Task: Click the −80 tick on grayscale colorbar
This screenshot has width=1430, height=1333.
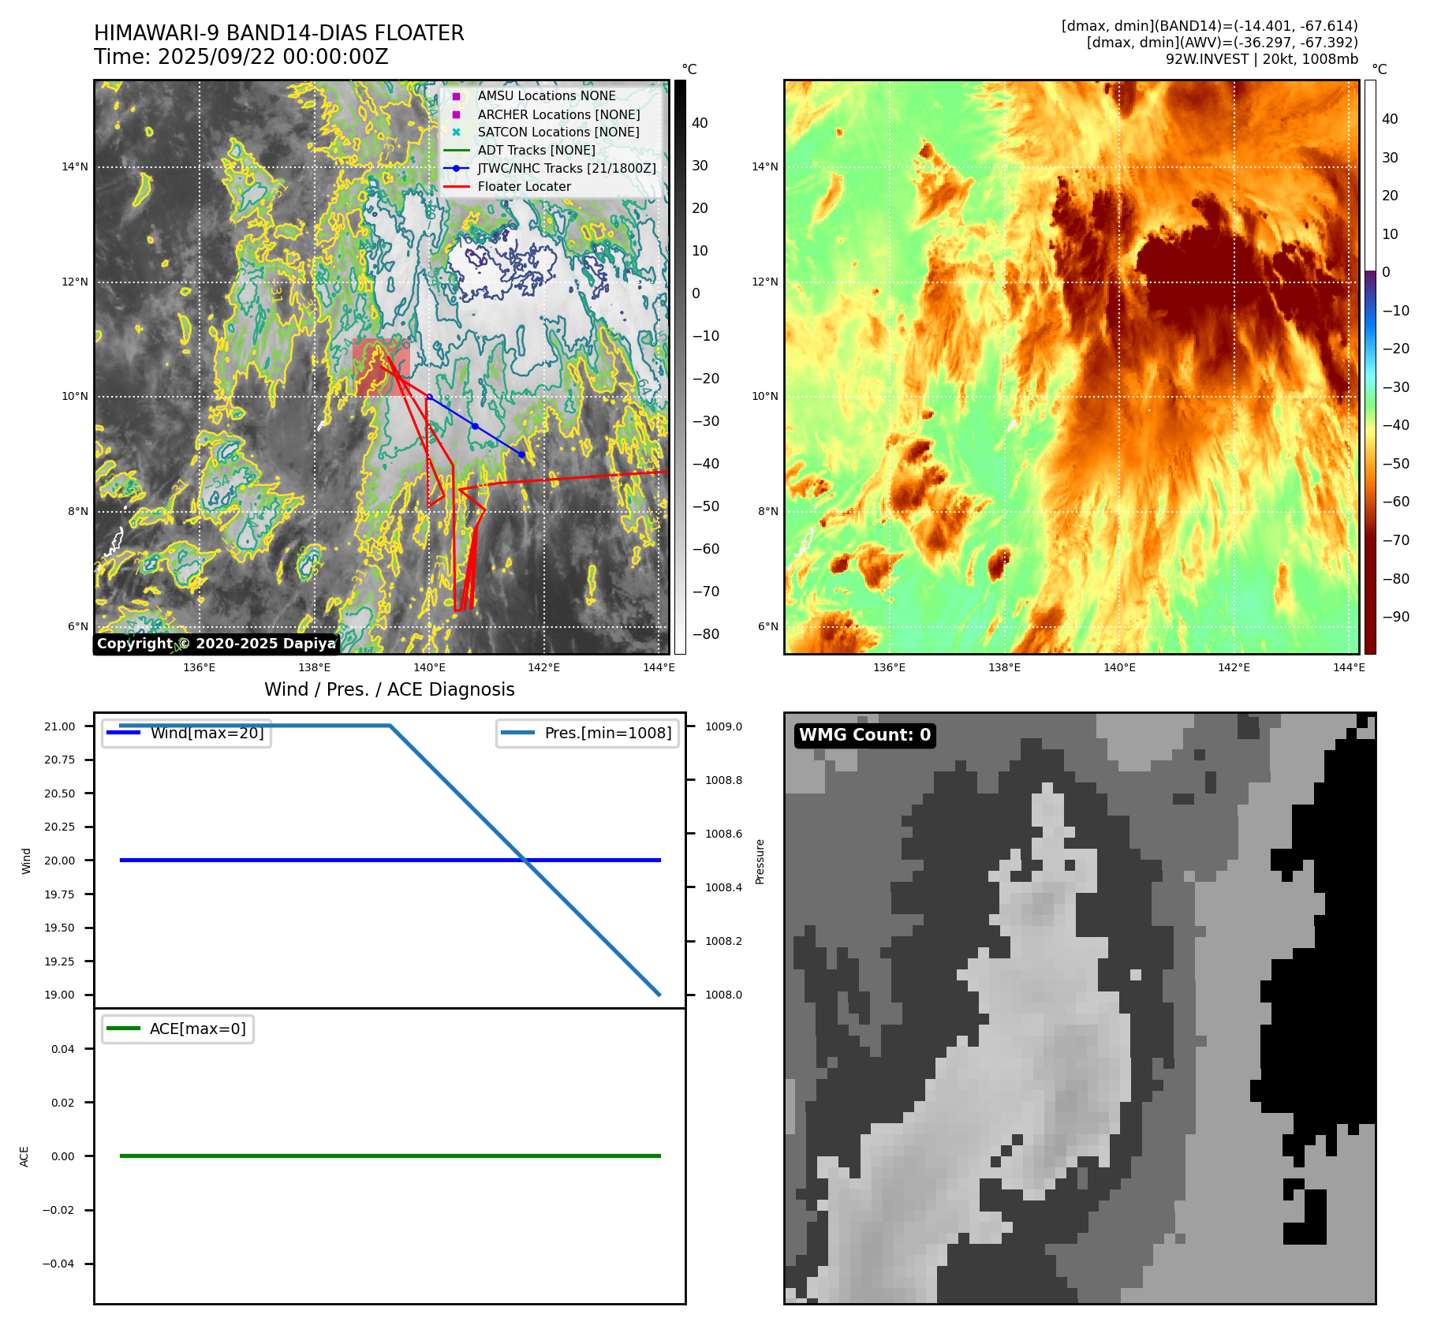Action: [706, 634]
